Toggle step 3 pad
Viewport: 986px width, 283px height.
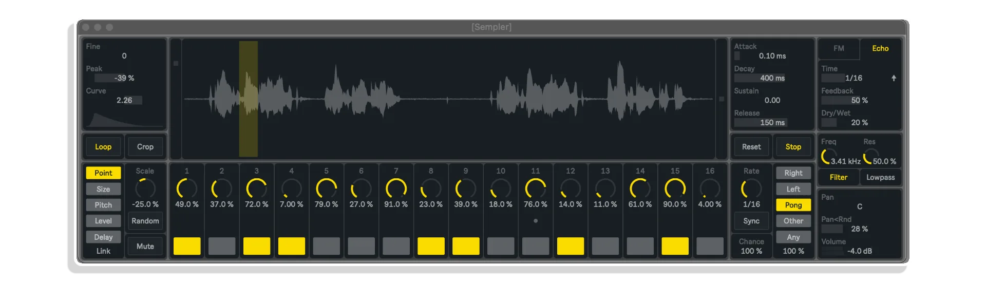coord(257,246)
